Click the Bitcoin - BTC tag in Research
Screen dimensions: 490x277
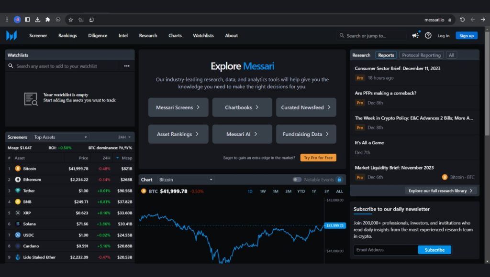(458, 177)
